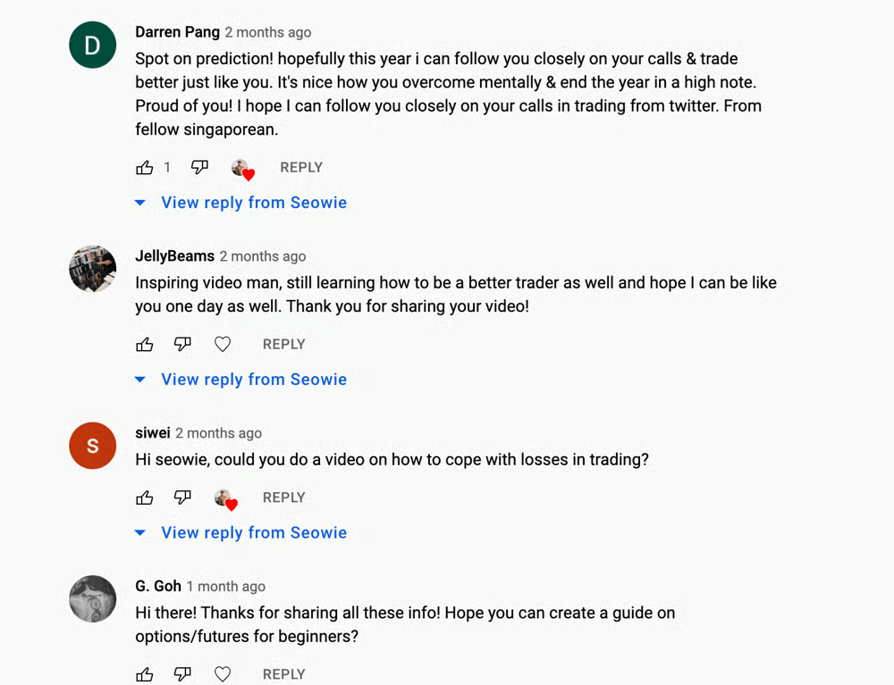Like Darren Pang's comment
The image size is (894, 685).
click(x=145, y=168)
